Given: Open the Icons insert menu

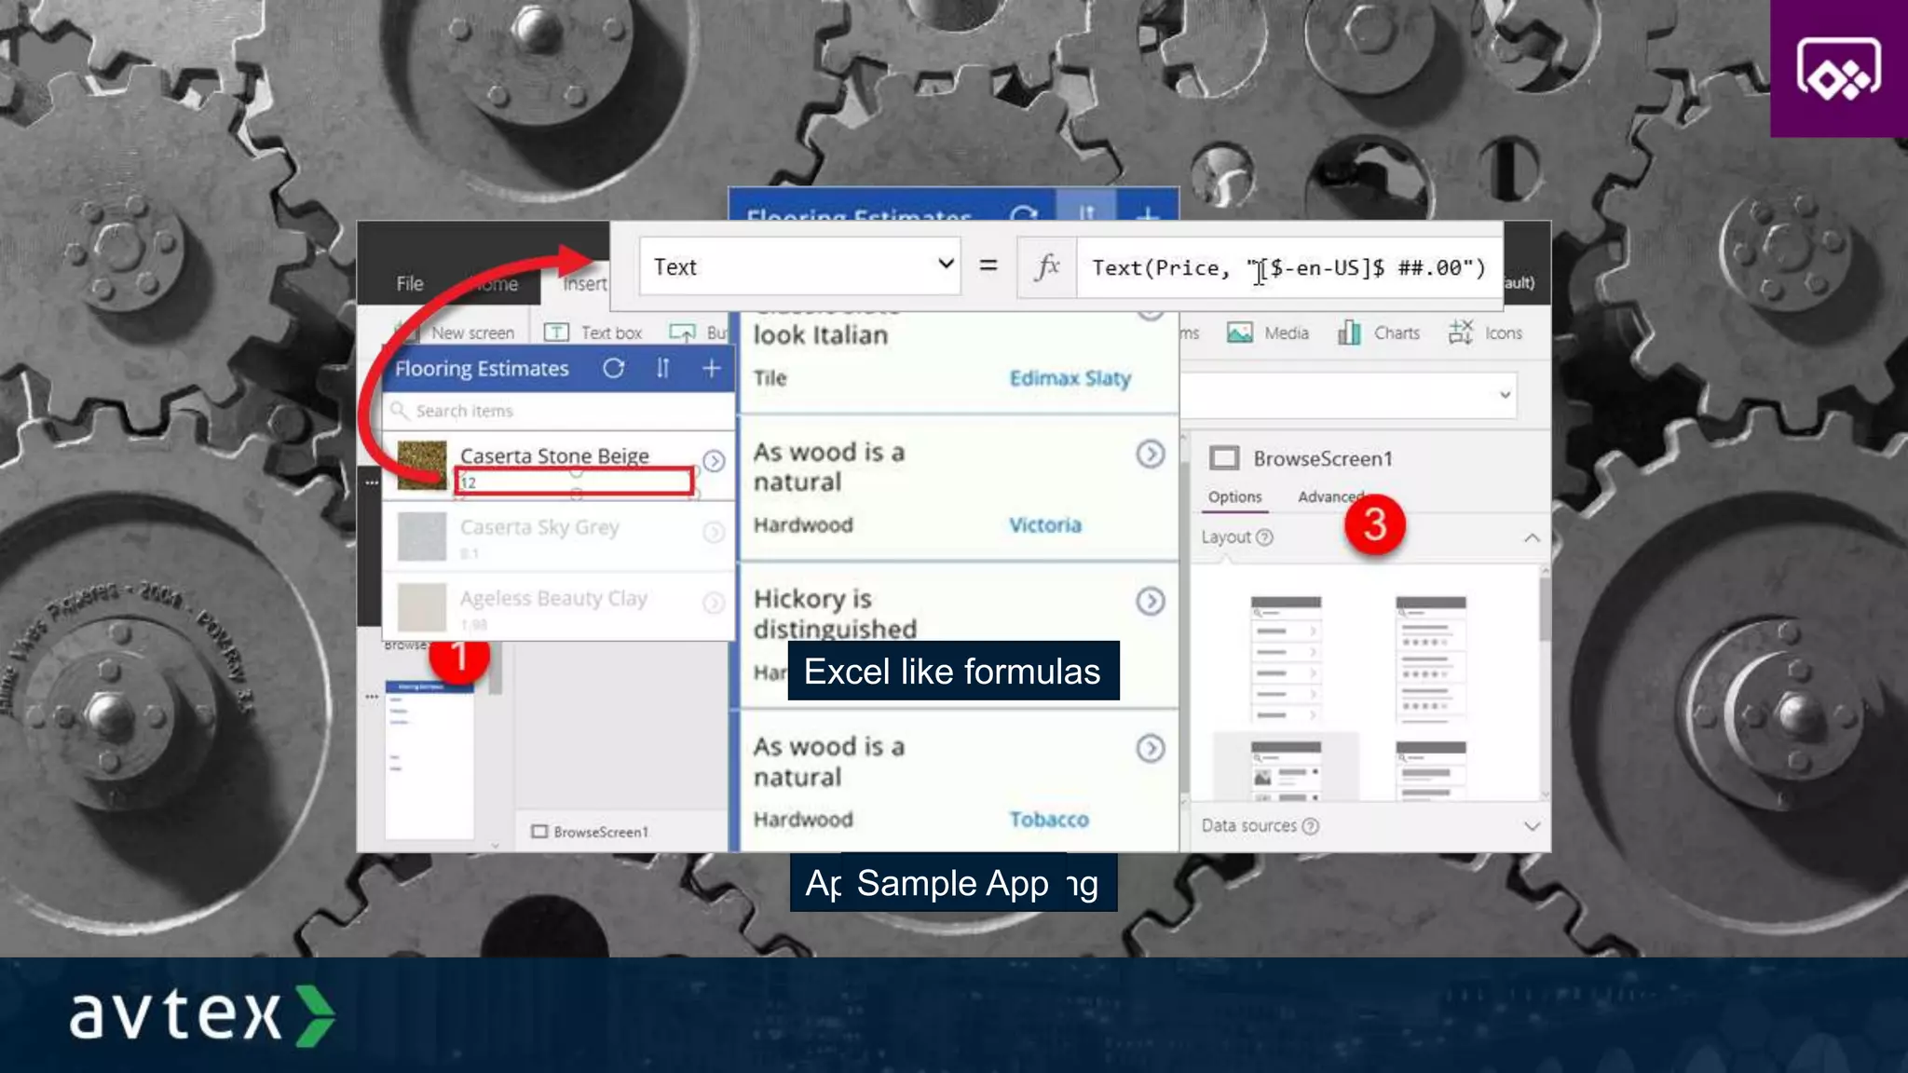Looking at the screenshot, I should (1485, 333).
